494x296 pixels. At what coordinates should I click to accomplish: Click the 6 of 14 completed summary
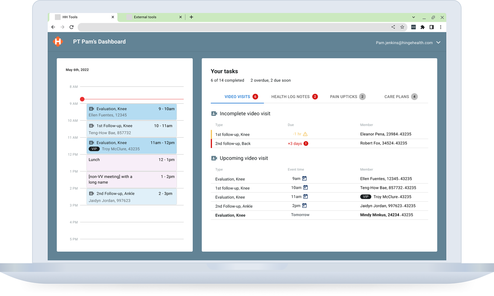coord(227,80)
